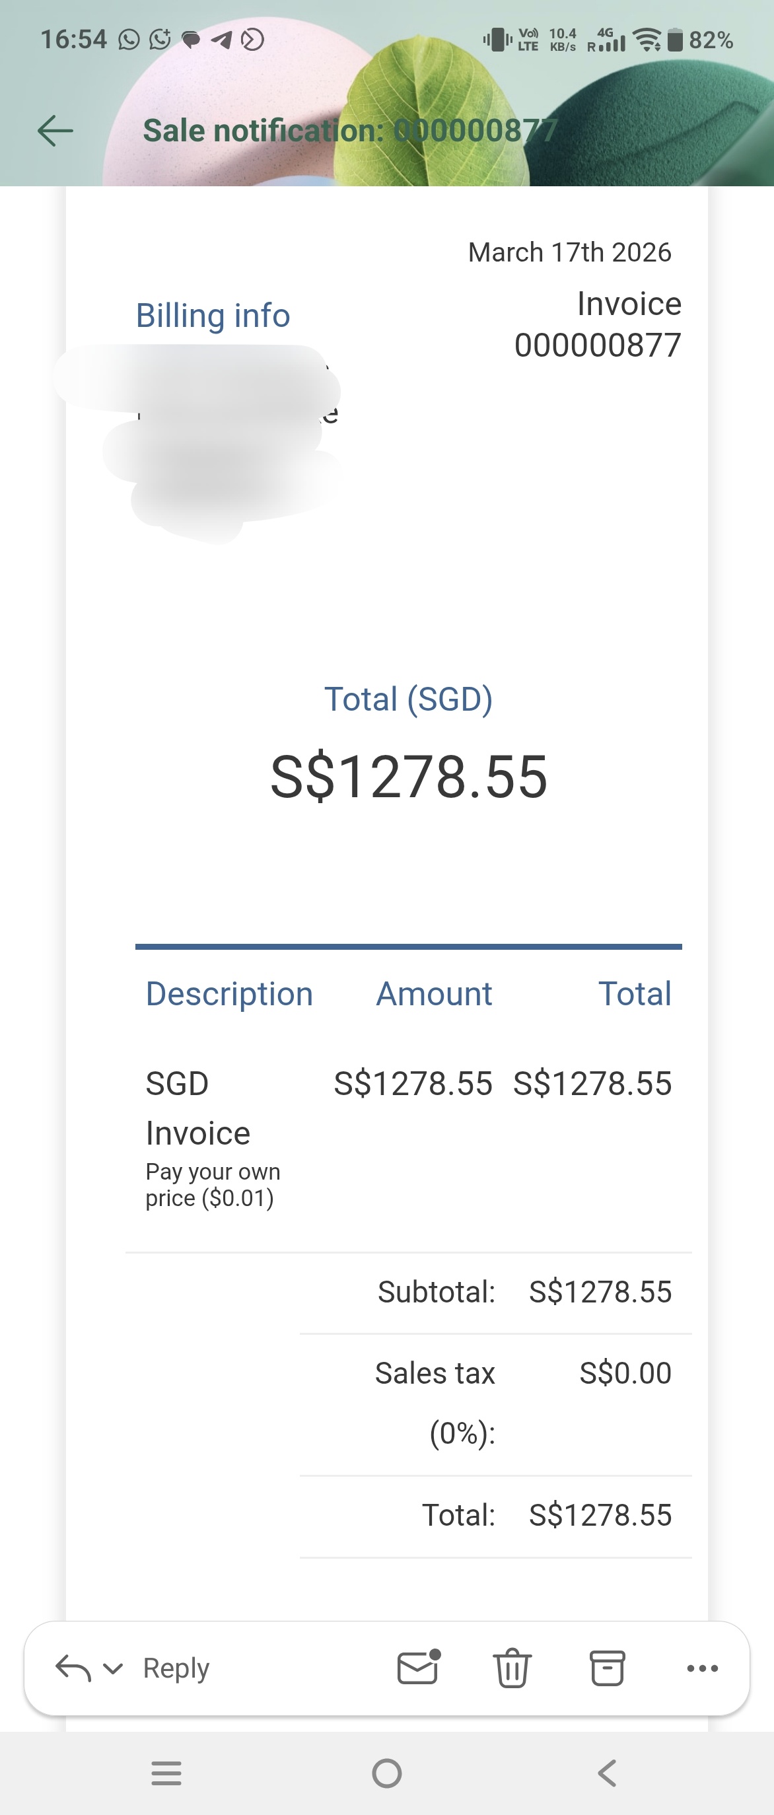
Task: Archive this email
Action: (607, 1668)
